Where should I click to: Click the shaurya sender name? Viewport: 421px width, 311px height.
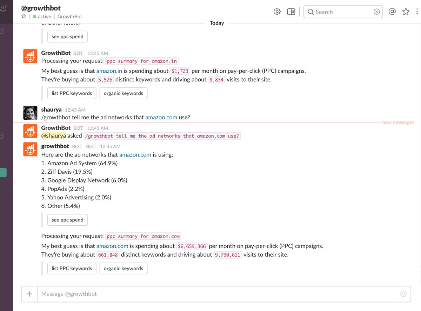[51, 110]
